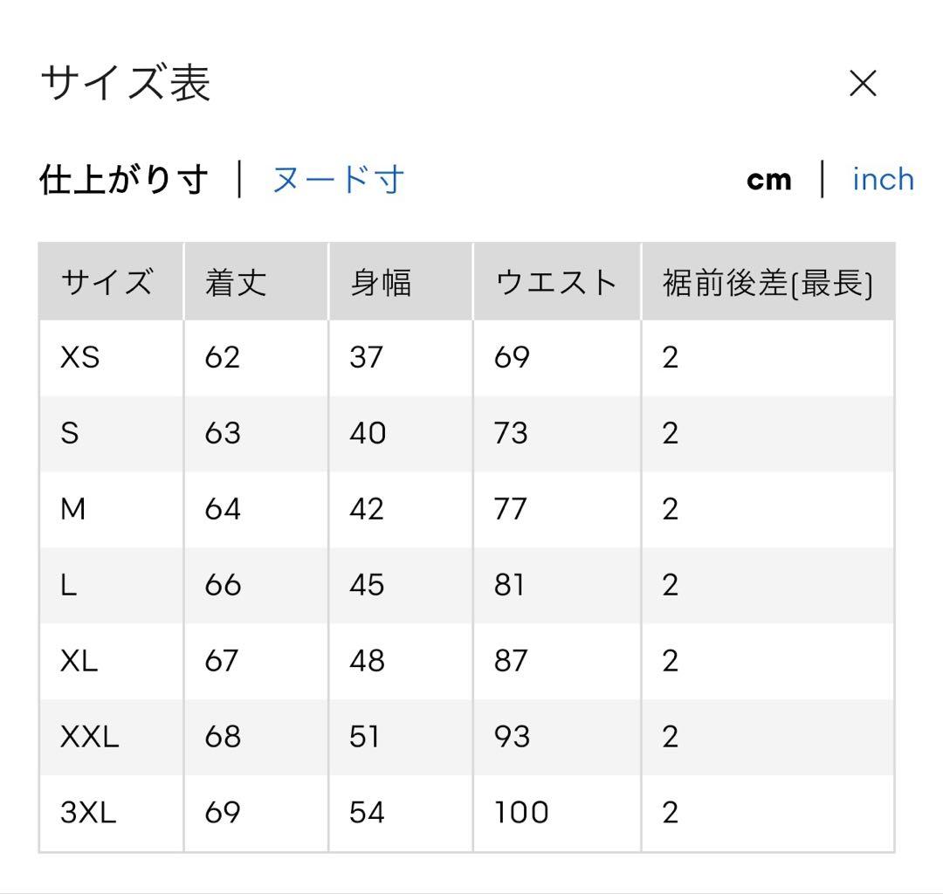Click the XS 着丈 value 62
Screen dimensions: 943x894
tap(222, 357)
